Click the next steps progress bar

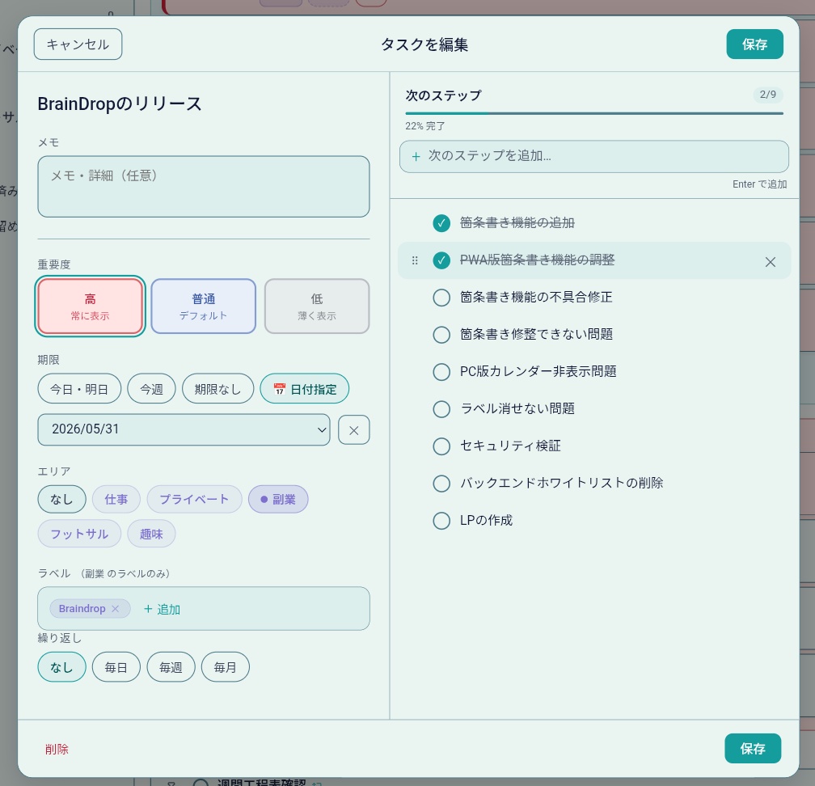[594, 113]
